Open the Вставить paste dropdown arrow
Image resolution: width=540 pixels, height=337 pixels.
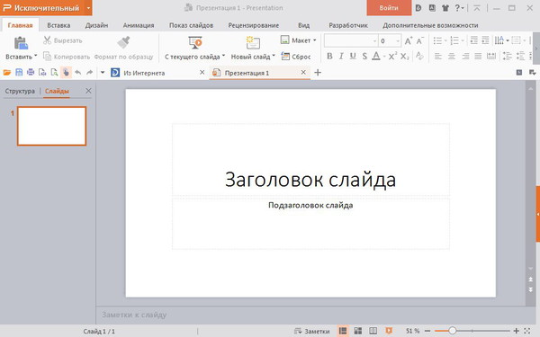pyautogui.click(x=35, y=56)
